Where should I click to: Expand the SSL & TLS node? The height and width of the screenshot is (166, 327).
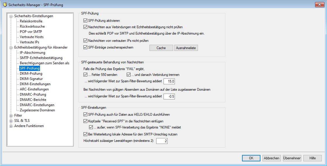pyautogui.click(x=11, y=121)
